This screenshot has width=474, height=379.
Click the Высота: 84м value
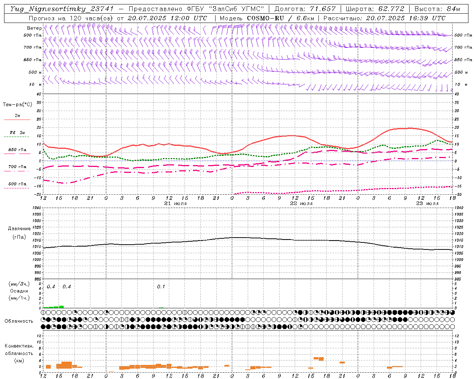click(437, 9)
